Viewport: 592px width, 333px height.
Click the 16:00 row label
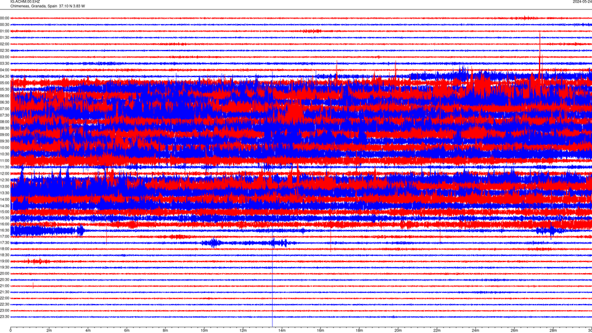pos(4,224)
